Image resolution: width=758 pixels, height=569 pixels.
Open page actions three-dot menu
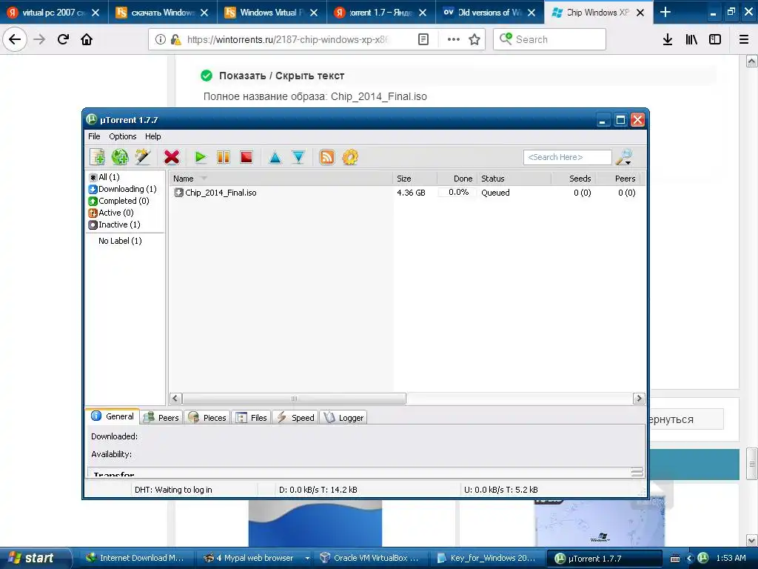[x=454, y=39]
